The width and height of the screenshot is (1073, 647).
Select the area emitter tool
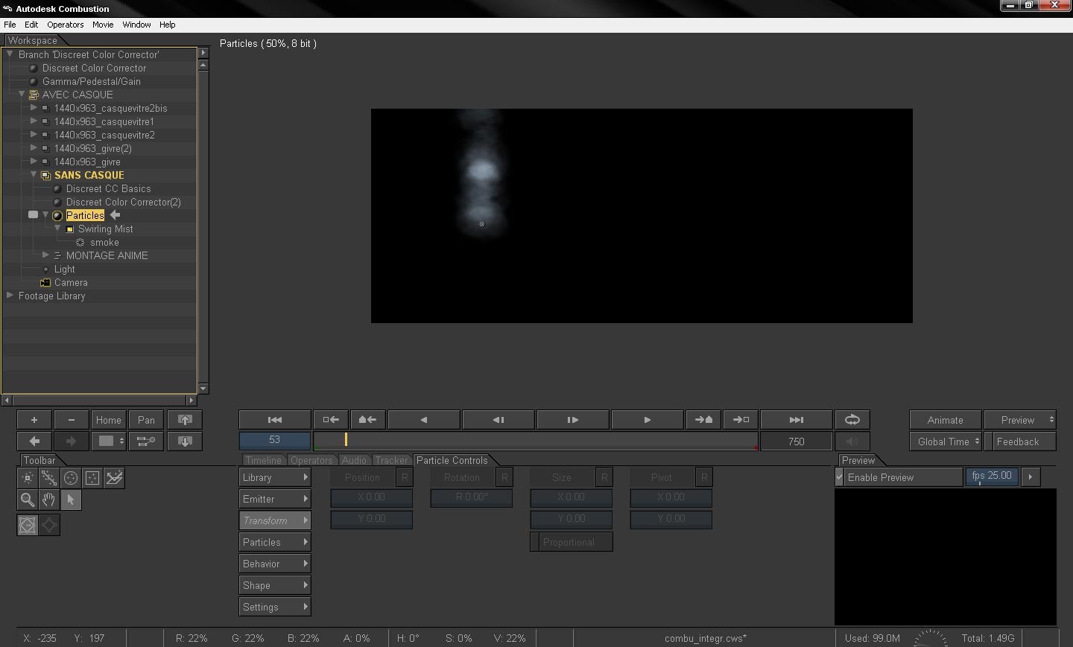(x=92, y=478)
